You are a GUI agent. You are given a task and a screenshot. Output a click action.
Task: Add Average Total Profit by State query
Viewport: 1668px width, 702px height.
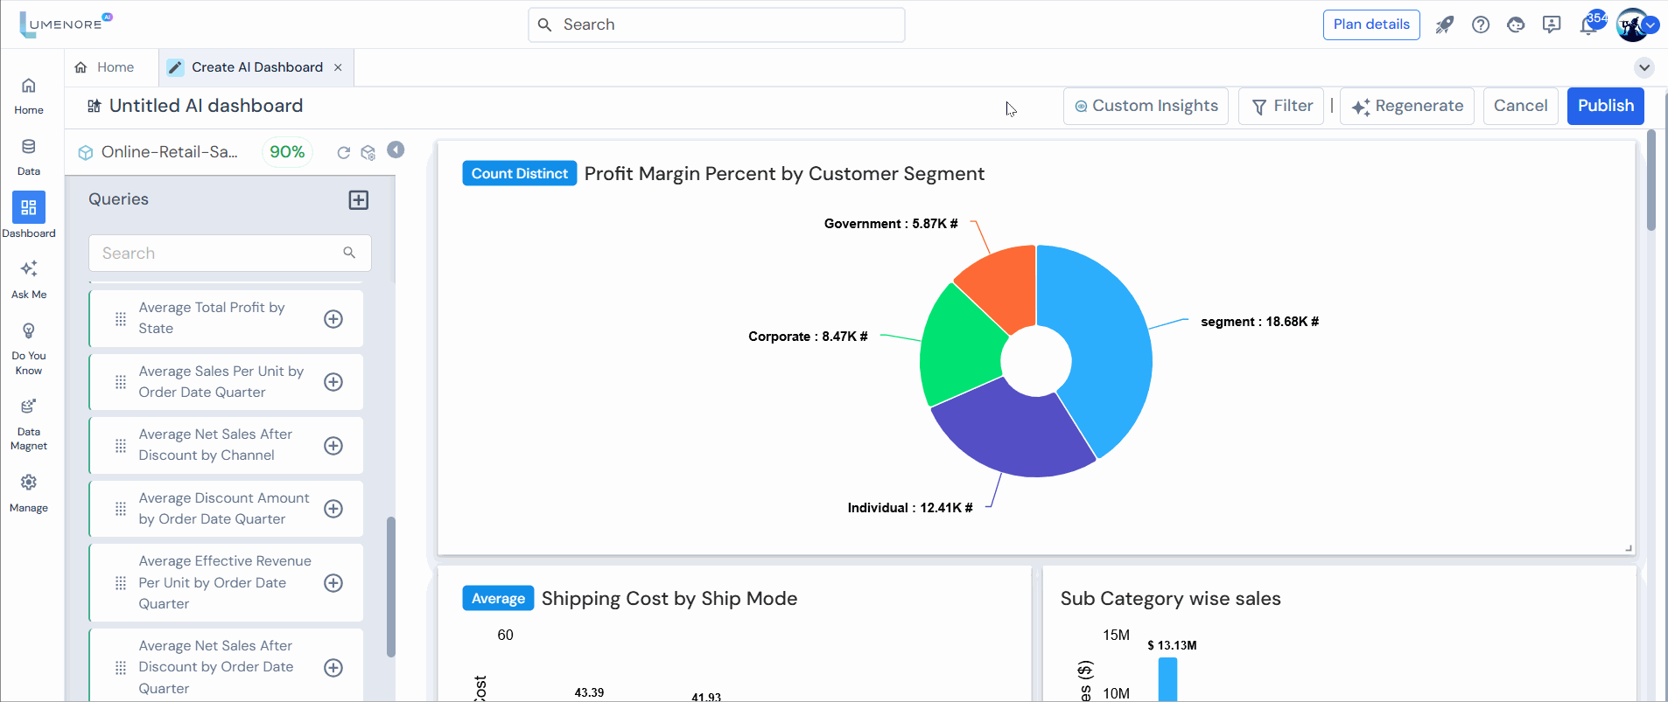click(x=333, y=319)
